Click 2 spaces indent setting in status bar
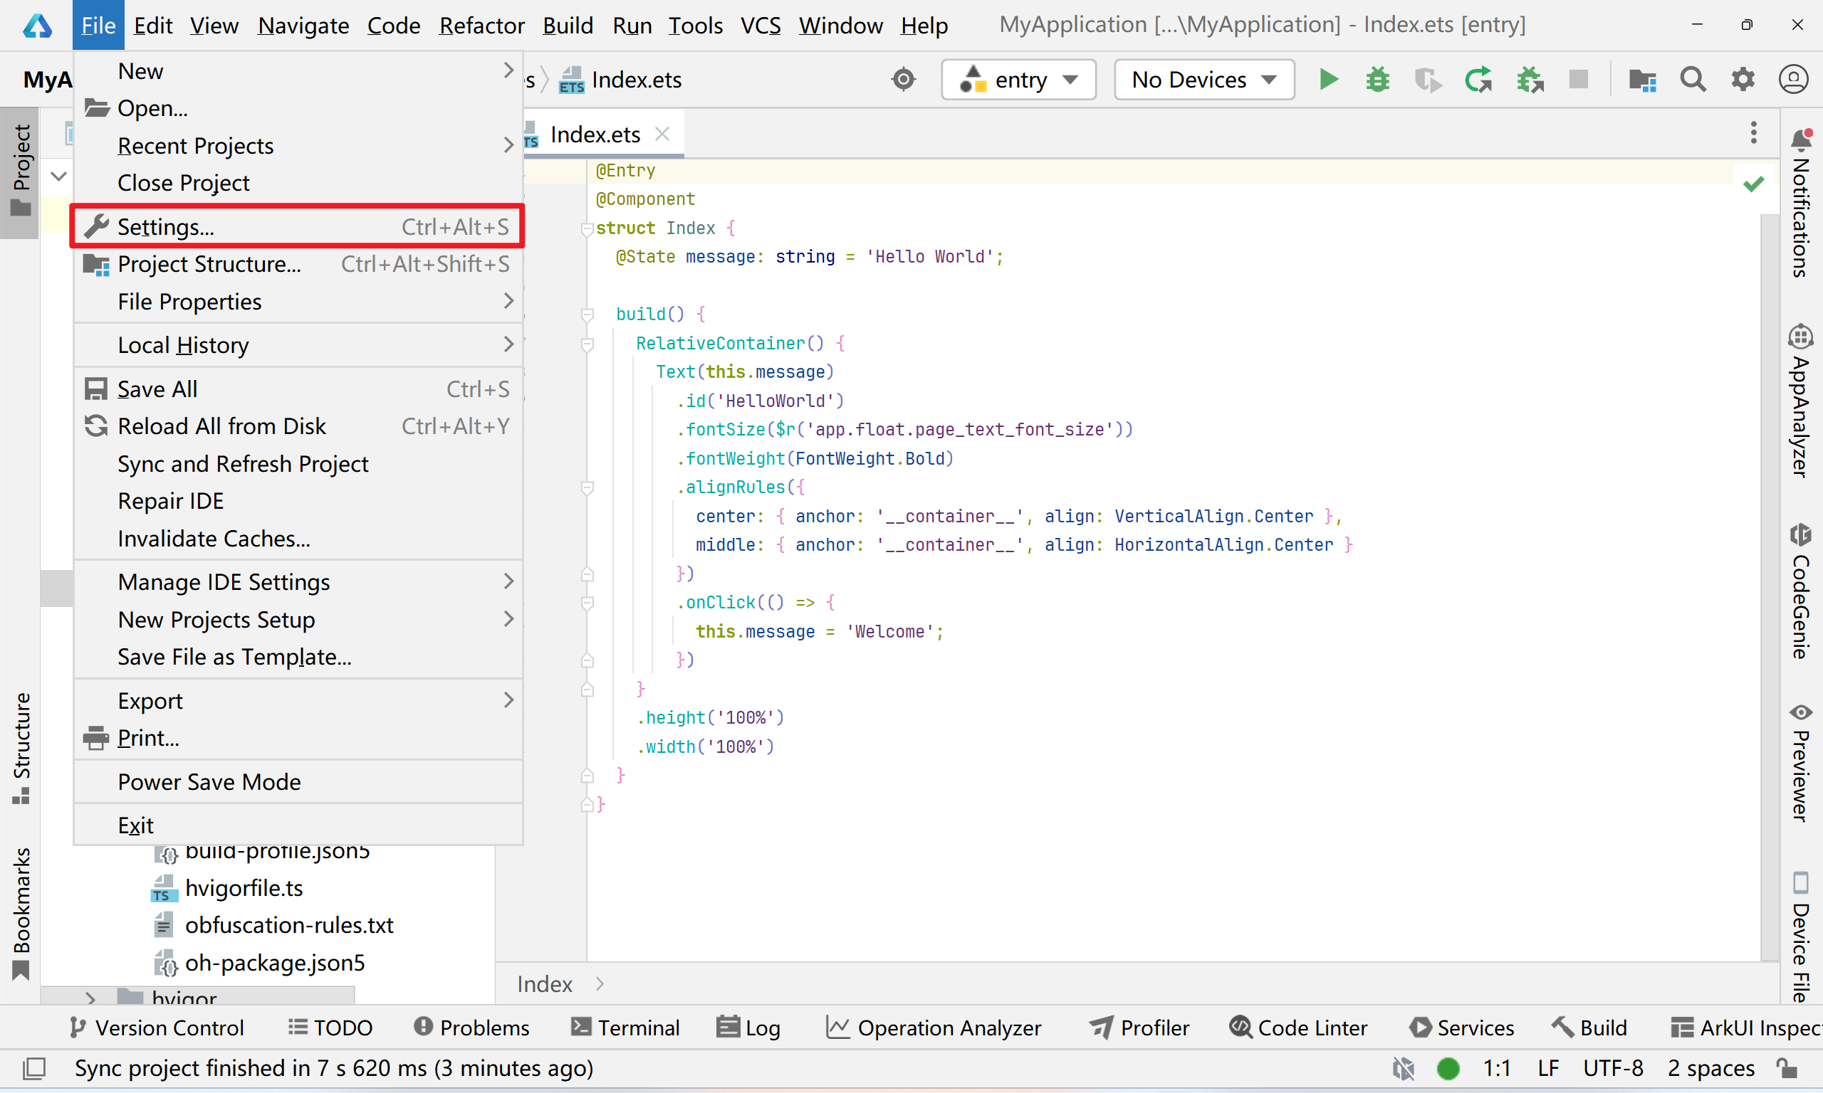 (1711, 1068)
